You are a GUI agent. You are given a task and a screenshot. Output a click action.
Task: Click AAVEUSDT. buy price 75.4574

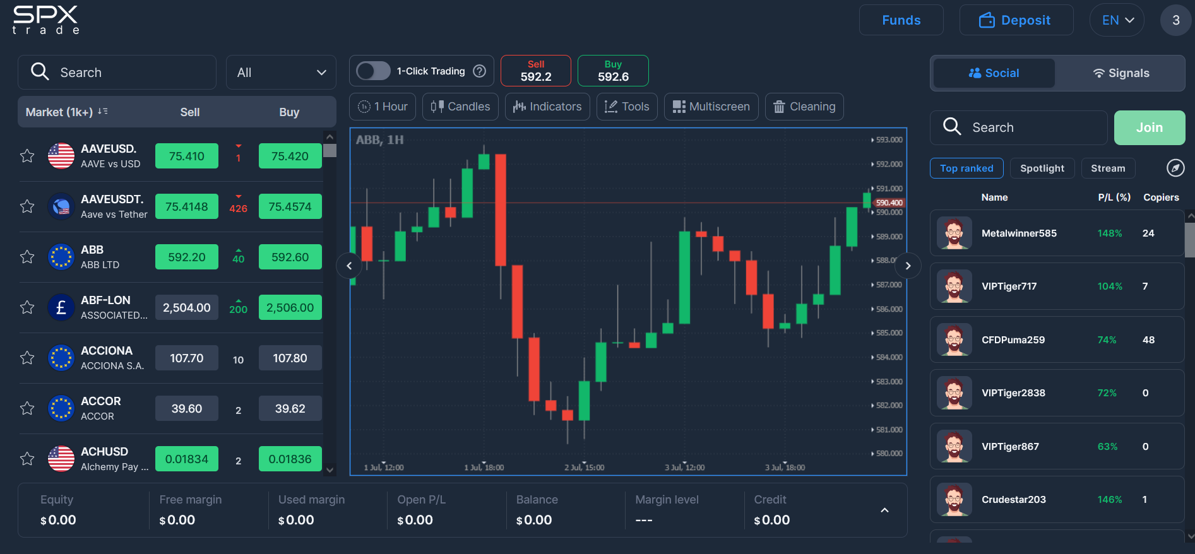coord(290,206)
